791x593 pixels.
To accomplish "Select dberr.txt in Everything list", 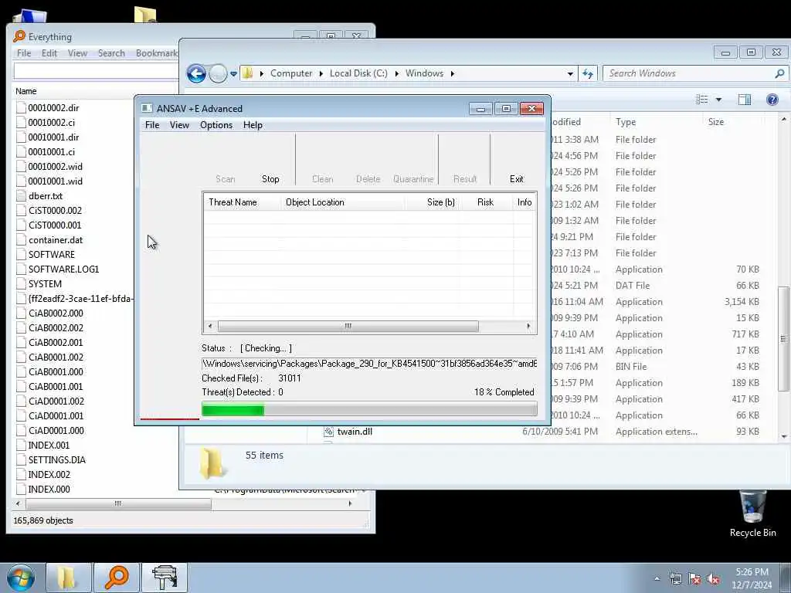I will [46, 196].
